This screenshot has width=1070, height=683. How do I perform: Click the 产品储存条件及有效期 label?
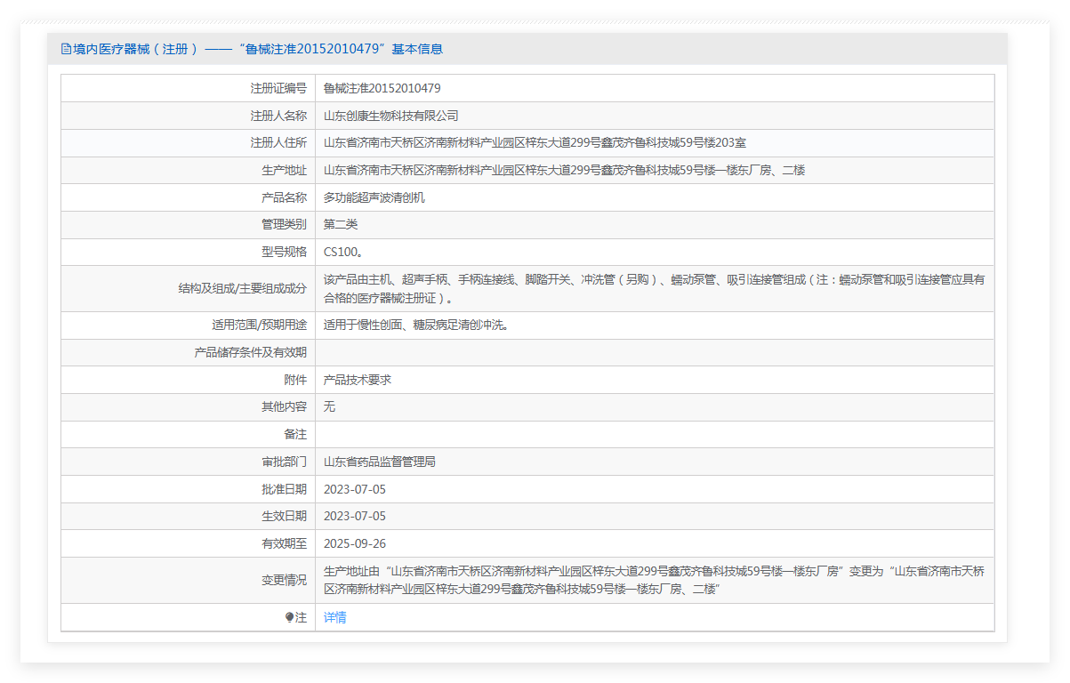(x=251, y=353)
